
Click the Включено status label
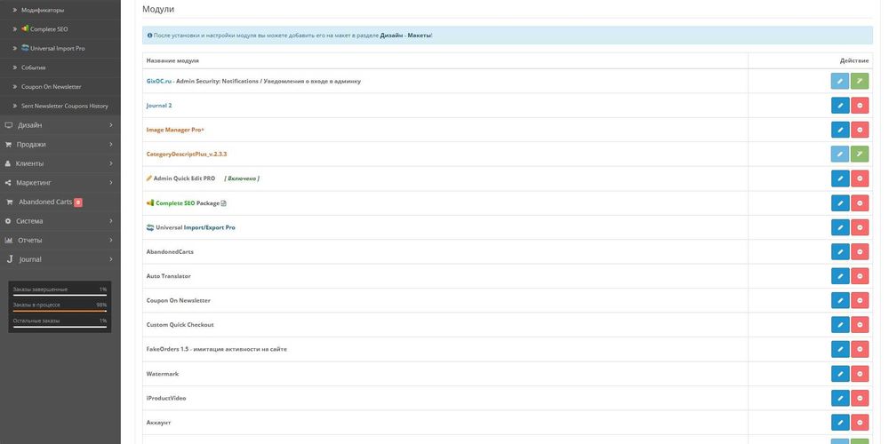pos(242,178)
